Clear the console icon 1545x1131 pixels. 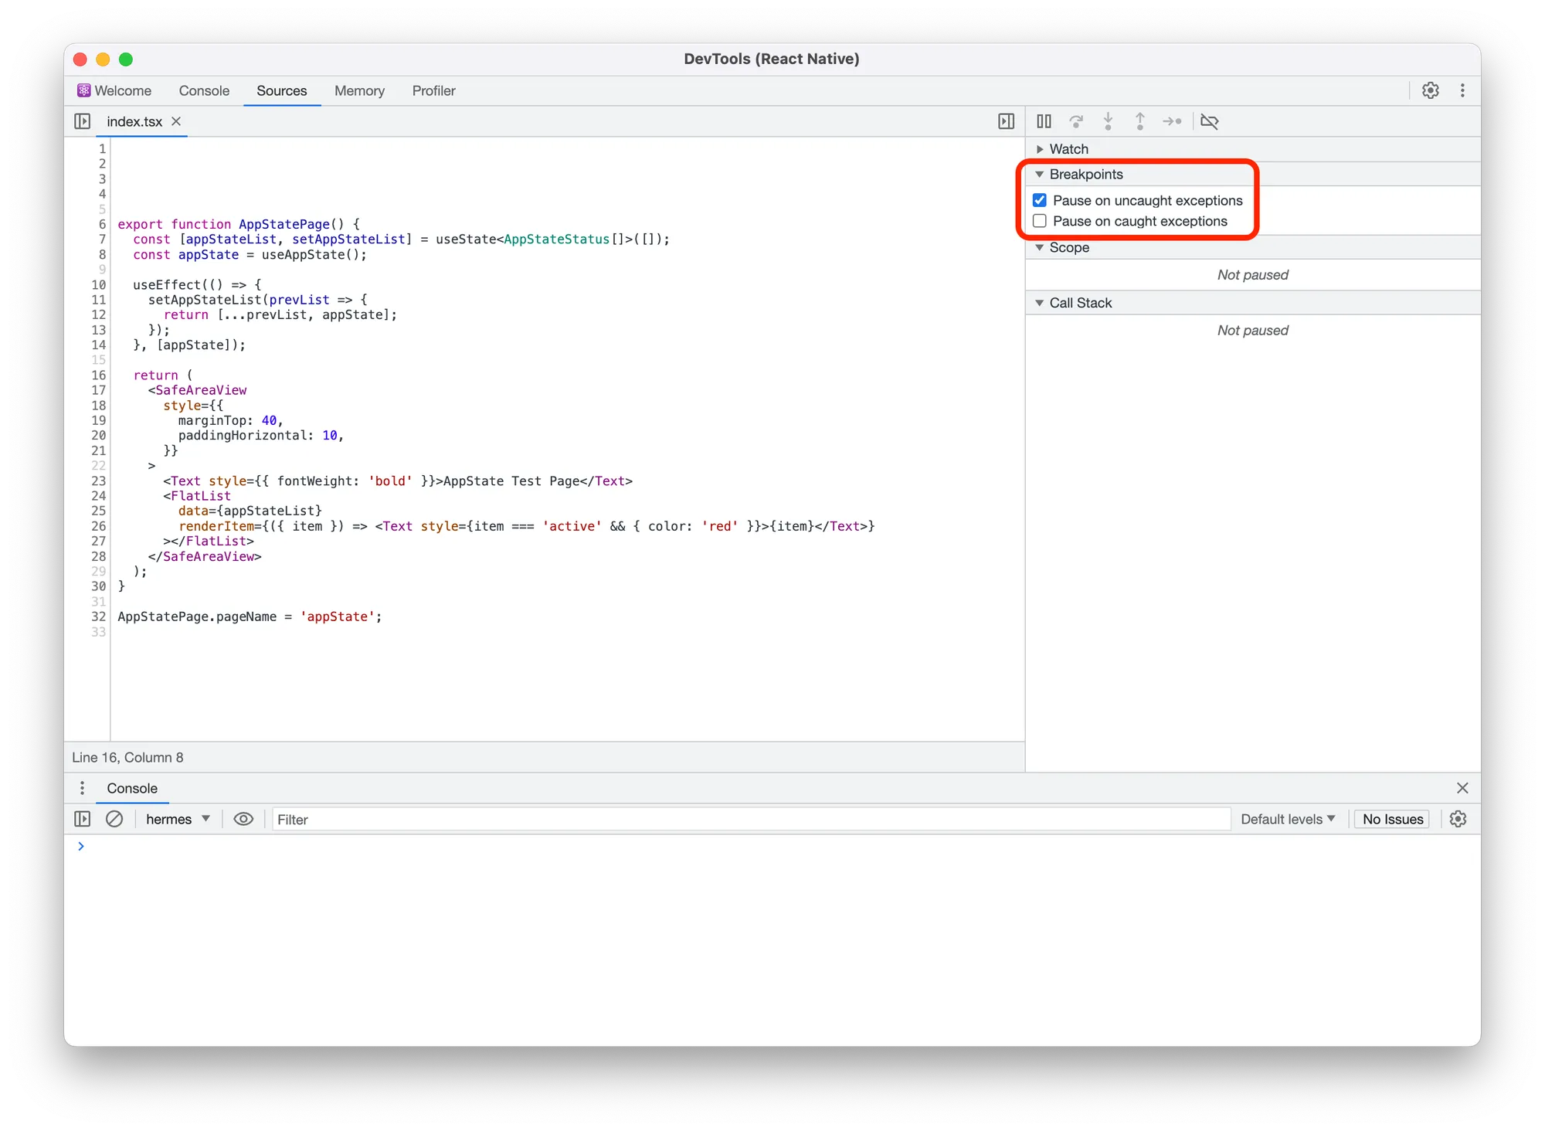click(114, 819)
